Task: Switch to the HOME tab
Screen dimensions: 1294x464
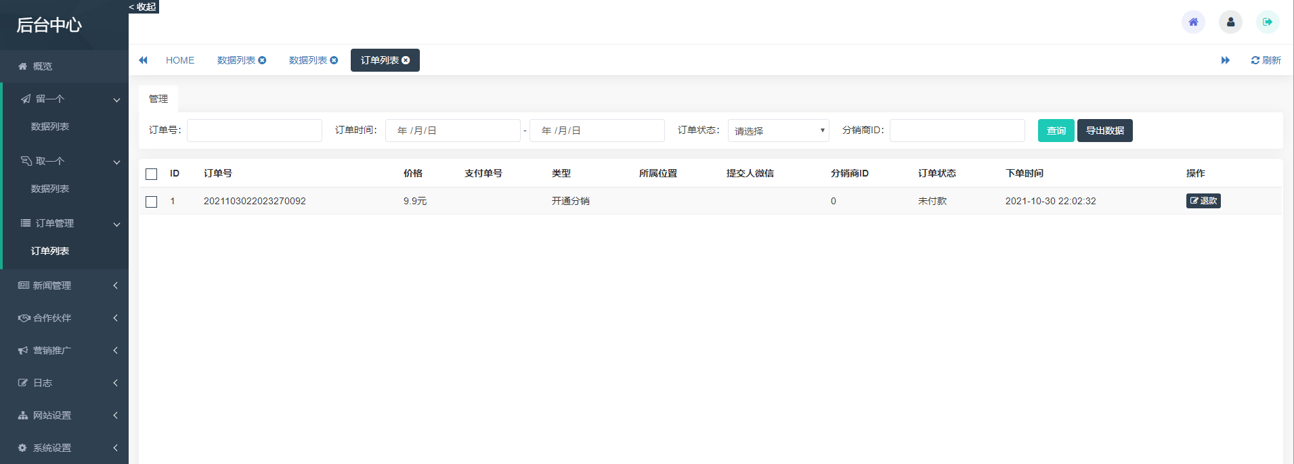Action: (180, 60)
